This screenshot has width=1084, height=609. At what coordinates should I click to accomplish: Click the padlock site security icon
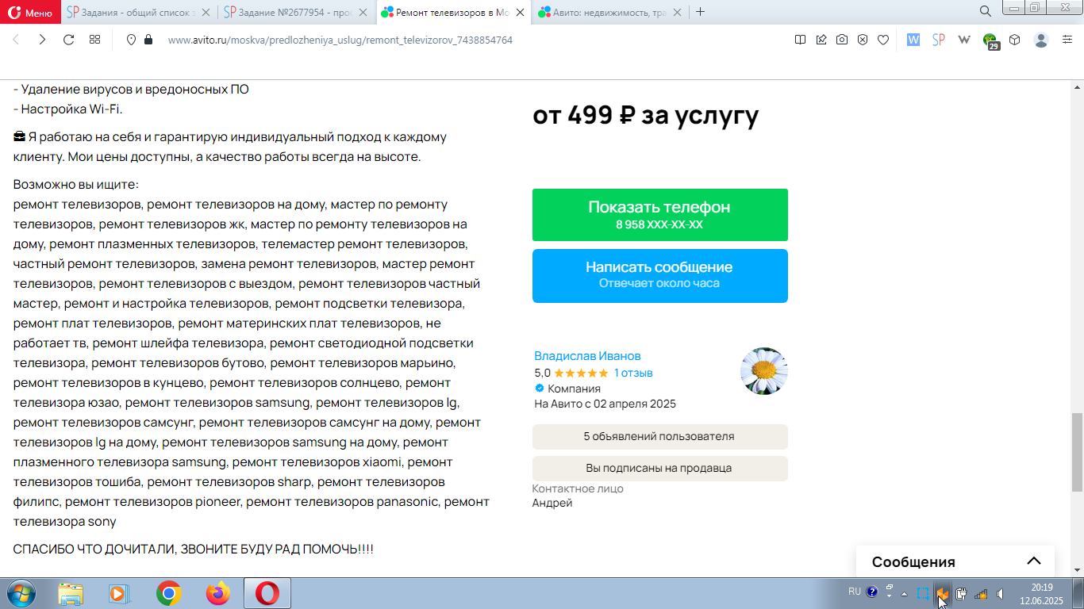click(x=148, y=40)
